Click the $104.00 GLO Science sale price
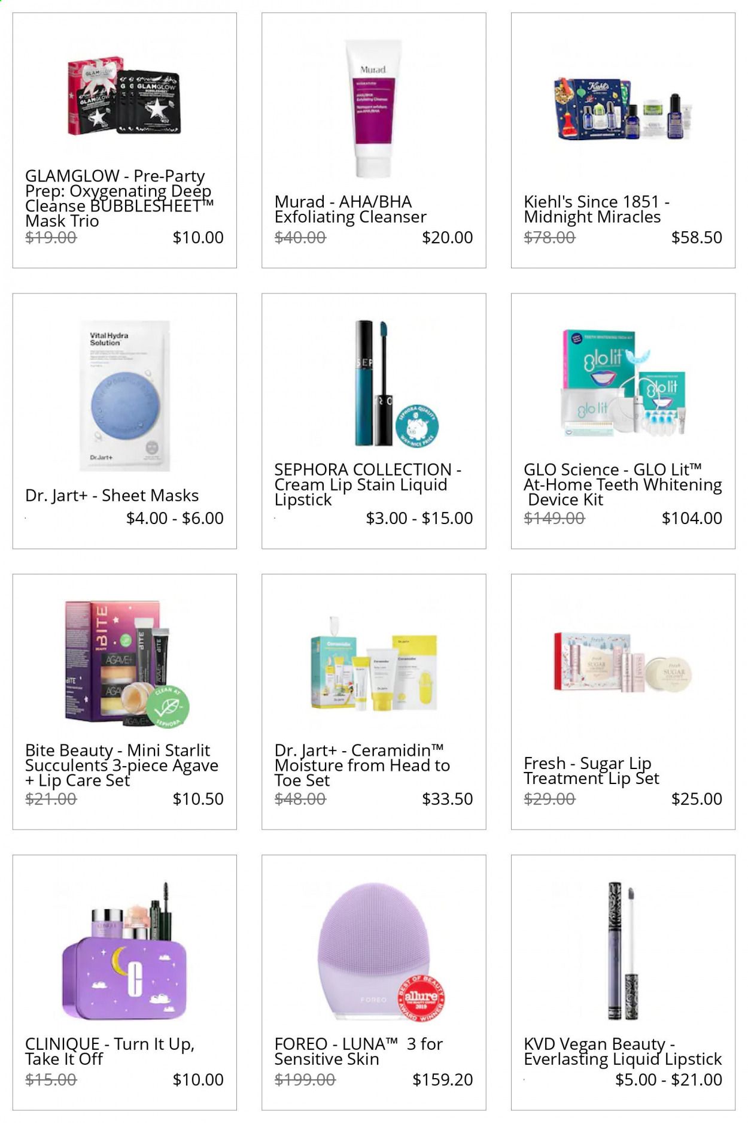The image size is (748, 1123). point(692,518)
